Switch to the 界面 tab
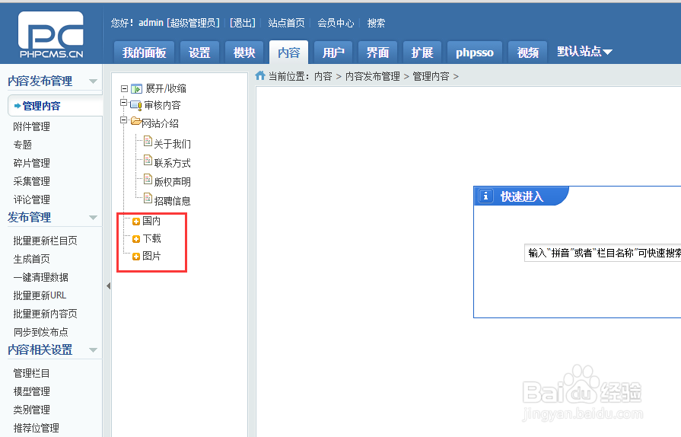 tap(377, 53)
